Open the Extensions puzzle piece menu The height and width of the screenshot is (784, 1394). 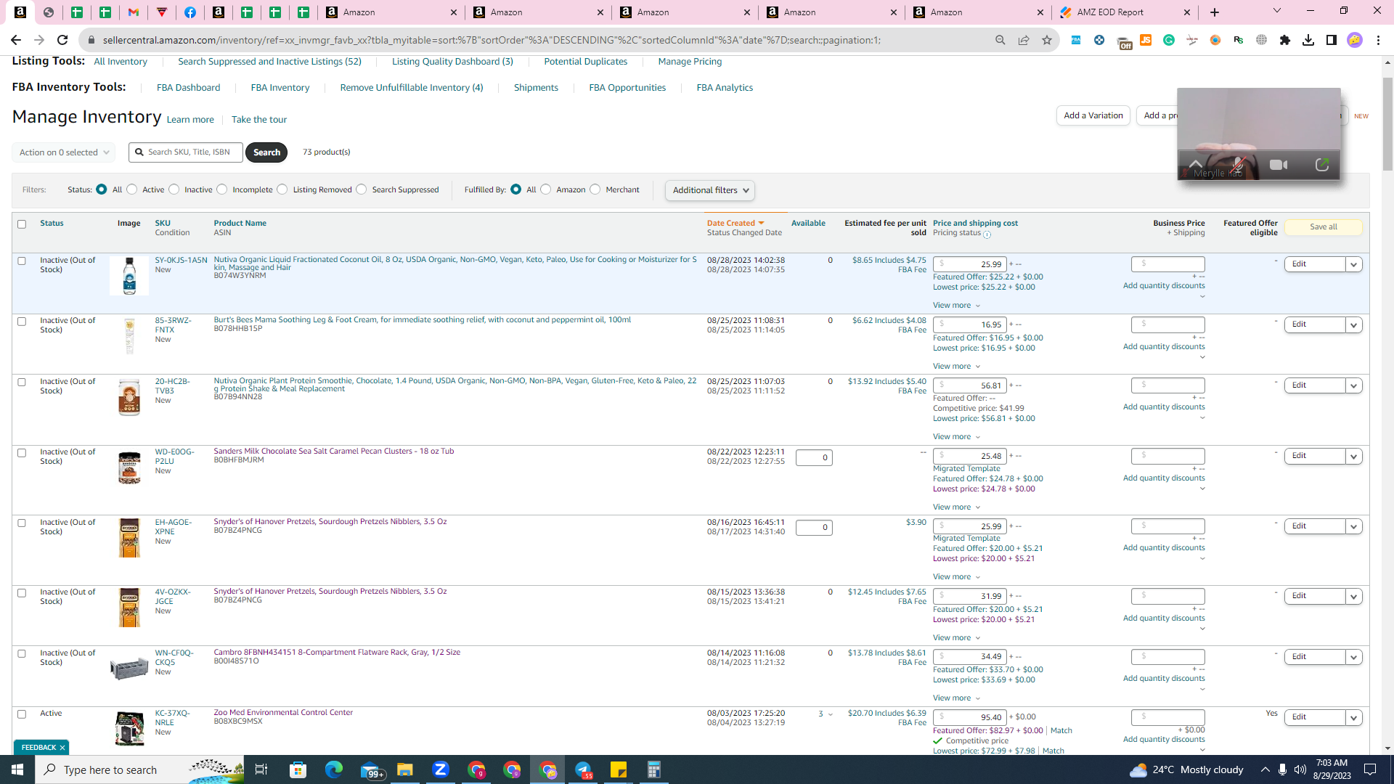[x=1285, y=40]
